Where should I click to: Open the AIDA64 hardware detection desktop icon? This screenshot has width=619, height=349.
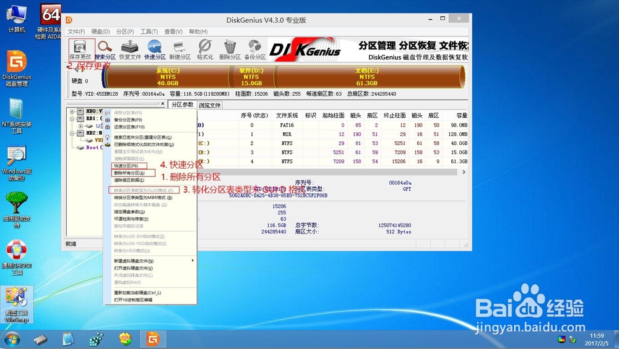50,22
